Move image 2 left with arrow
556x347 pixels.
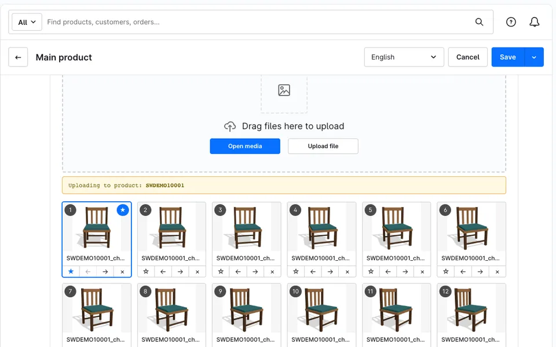click(163, 272)
